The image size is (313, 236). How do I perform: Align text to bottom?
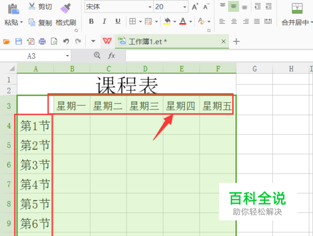pos(244,7)
